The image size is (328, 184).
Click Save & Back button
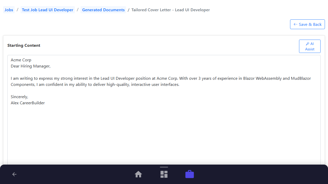point(307,24)
